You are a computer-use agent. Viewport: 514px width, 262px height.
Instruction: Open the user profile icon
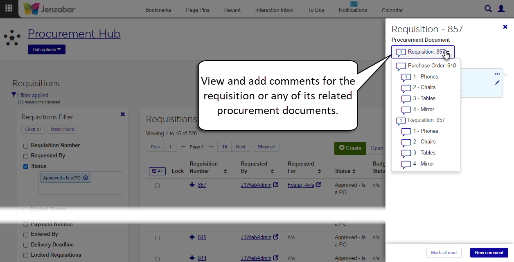pyautogui.click(x=501, y=9)
